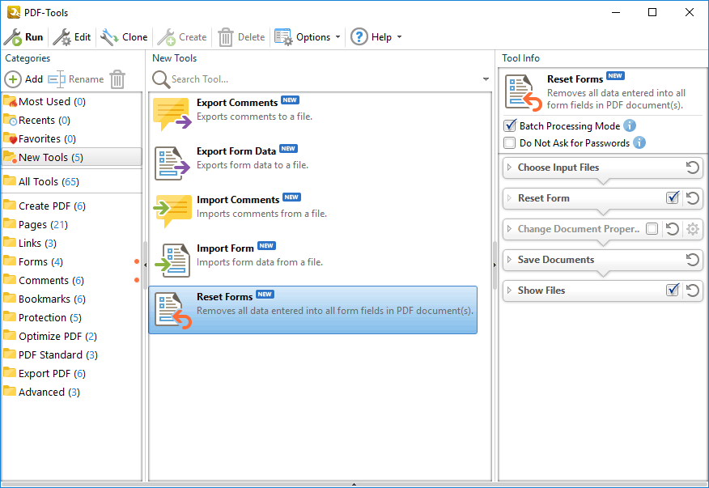Expand the Reset Form step
The height and width of the screenshot is (488, 709).
[x=510, y=198]
